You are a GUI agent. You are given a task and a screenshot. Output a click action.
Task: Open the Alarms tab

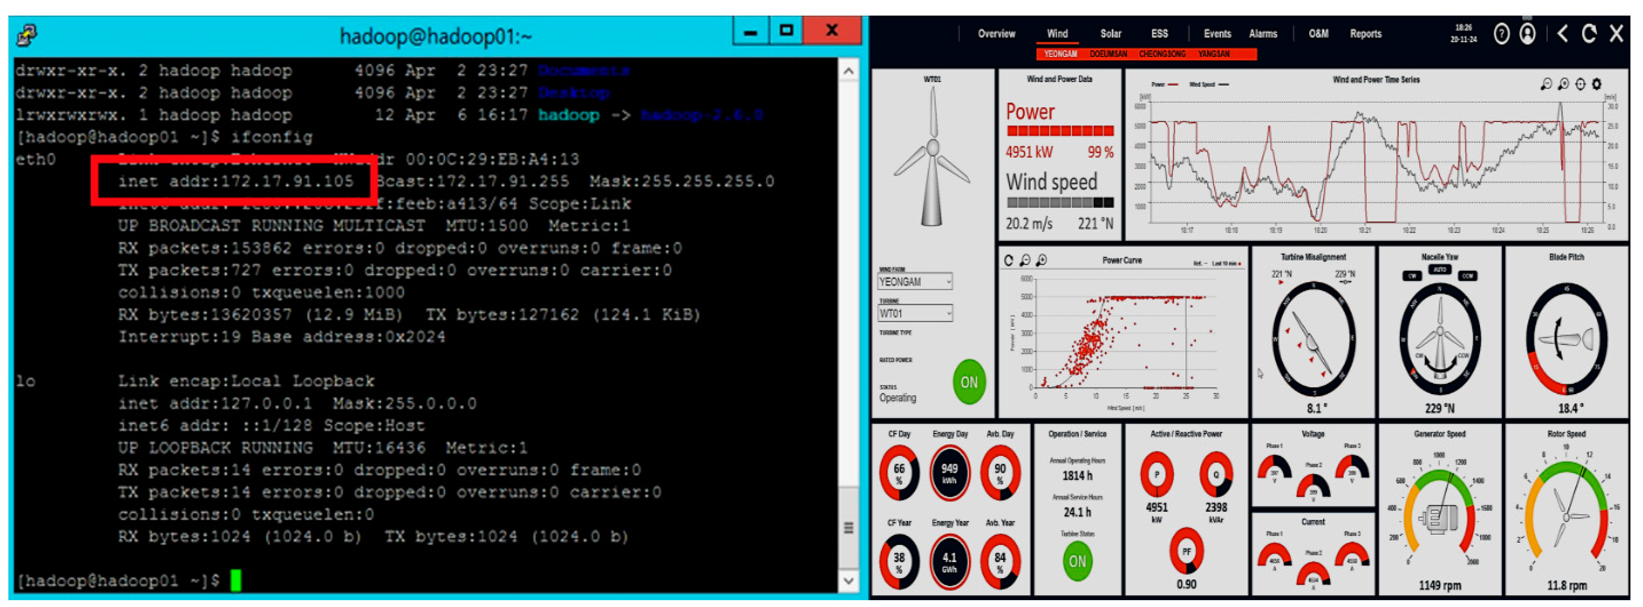pos(1262,34)
